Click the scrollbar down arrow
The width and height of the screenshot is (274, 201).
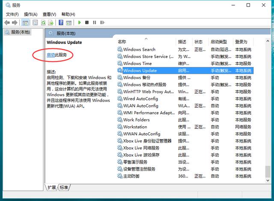click(x=268, y=180)
